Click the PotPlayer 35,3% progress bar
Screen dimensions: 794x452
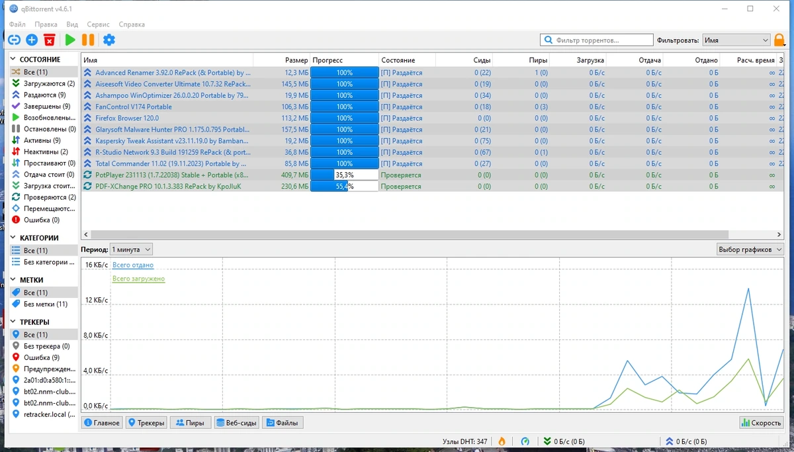tap(345, 175)
